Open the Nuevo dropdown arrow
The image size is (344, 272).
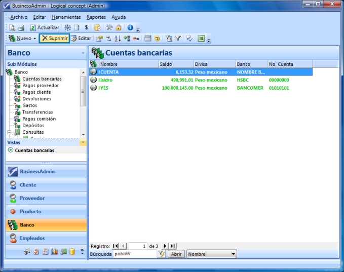click(34, 38)
